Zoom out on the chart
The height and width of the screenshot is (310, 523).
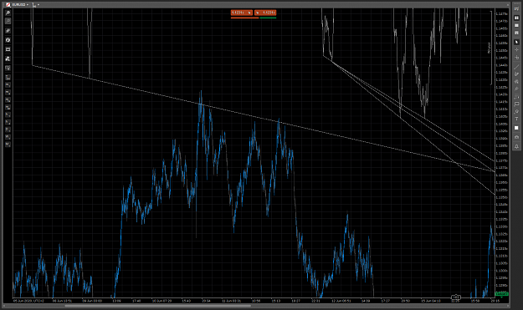click(8, 22)
